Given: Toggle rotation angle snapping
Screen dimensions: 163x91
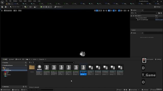Looking at the screenshot, I should [x=114, y=11].
